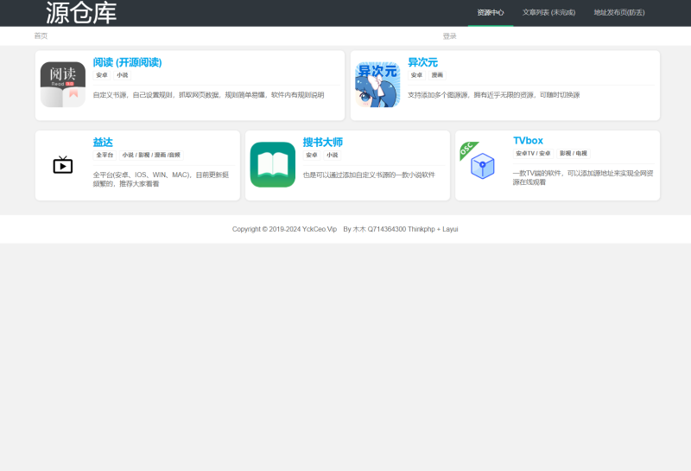Open the 资源中心 navigation tab

click(x=491, y=13)
